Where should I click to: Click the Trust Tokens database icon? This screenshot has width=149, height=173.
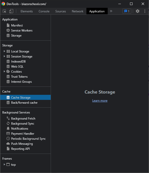[8, 77]
